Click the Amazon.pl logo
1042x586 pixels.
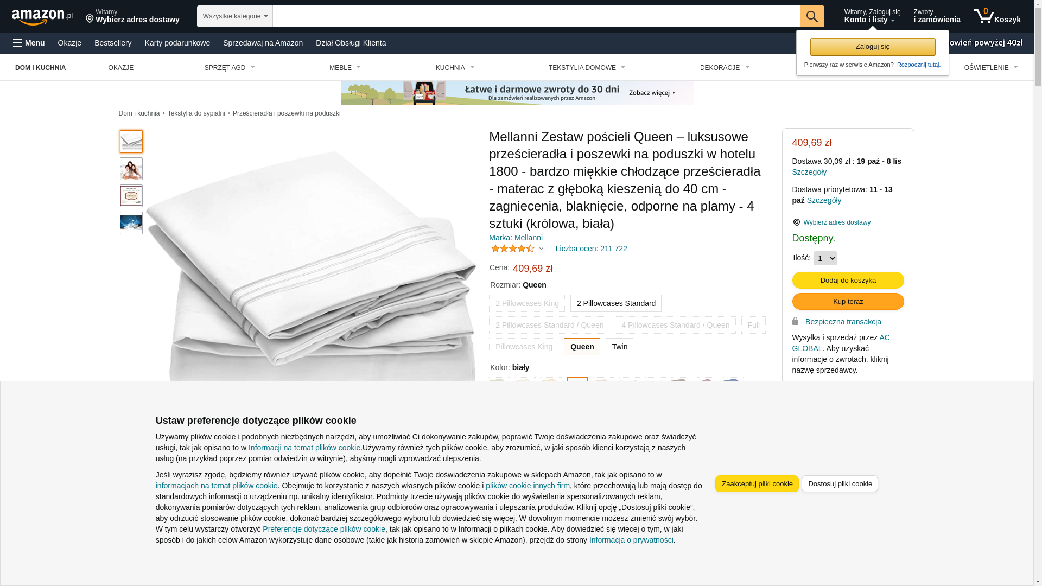coord(42,16)
